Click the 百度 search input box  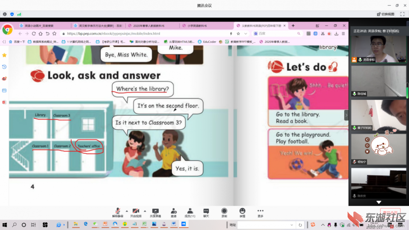pyautogui.click(x=277, y=34)
